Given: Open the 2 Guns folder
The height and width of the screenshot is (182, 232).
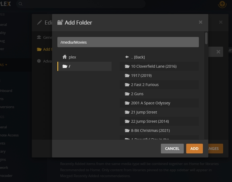Looking at the screenshot, I should pyautogui.click(x=159, y=94).
